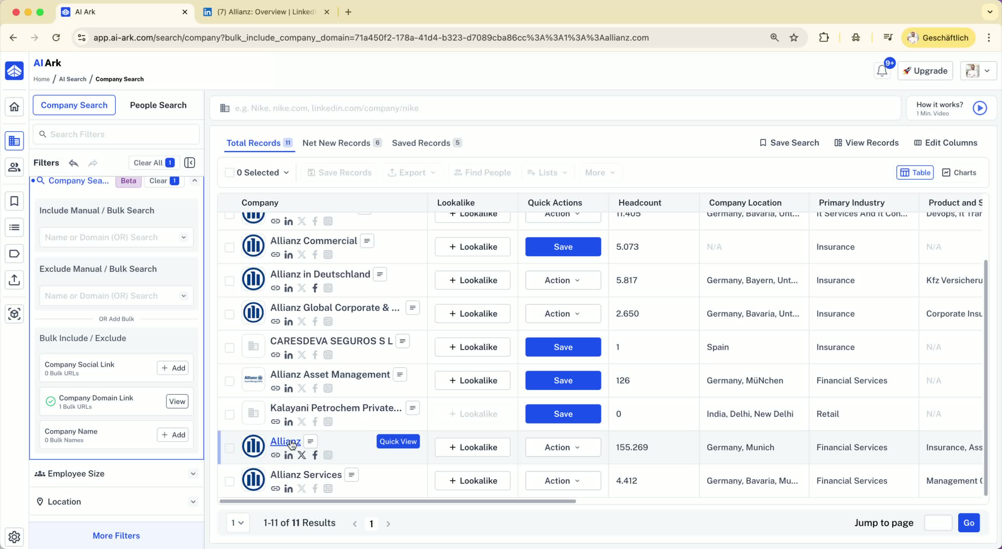This screenshot has width=1002, height=549.
Task: Collapse the filters panel icon
Action: [x=189, y=163]
